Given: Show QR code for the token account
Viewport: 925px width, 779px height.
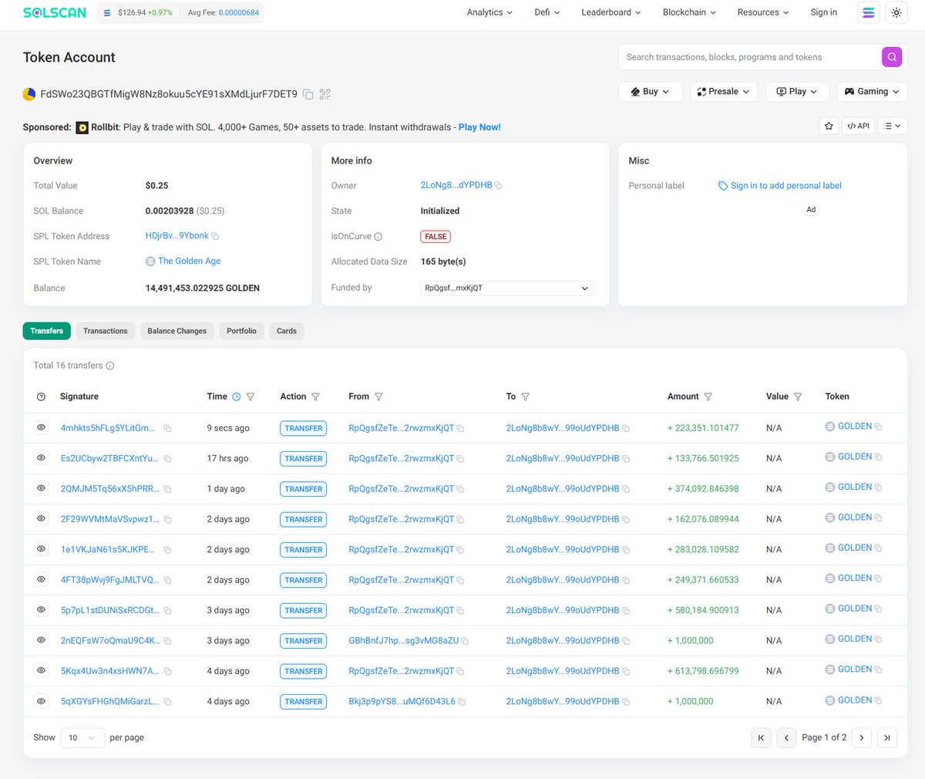Looking at the screenshot, I should pos(325,94).
